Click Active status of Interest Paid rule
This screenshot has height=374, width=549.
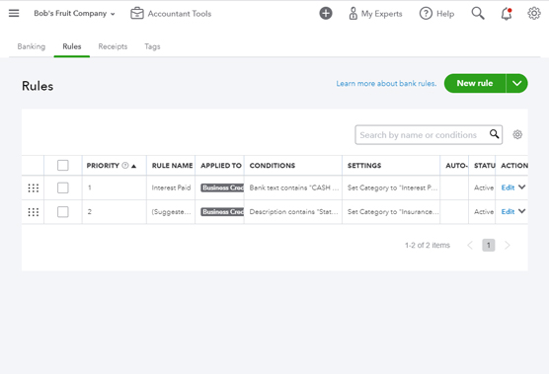click(x=484, y=187)
